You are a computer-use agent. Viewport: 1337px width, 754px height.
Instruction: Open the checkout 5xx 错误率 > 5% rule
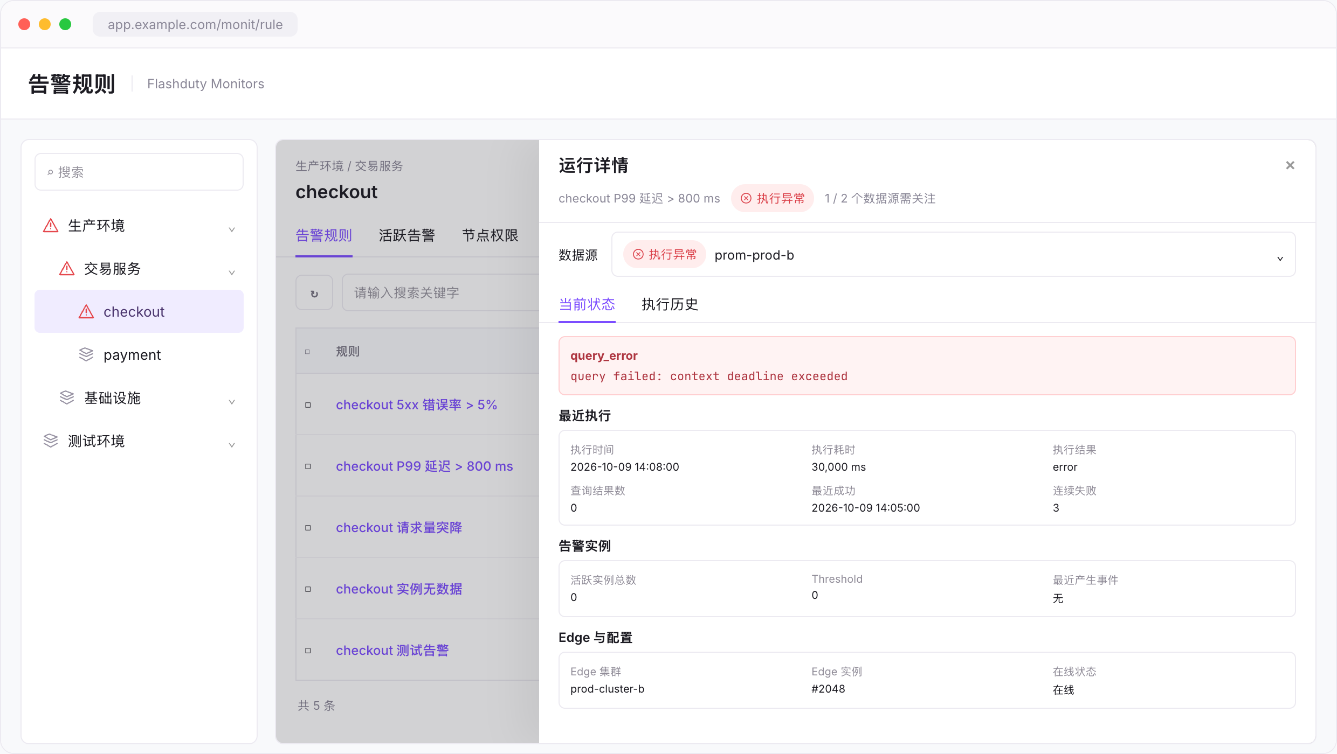[x=417, y=405]
